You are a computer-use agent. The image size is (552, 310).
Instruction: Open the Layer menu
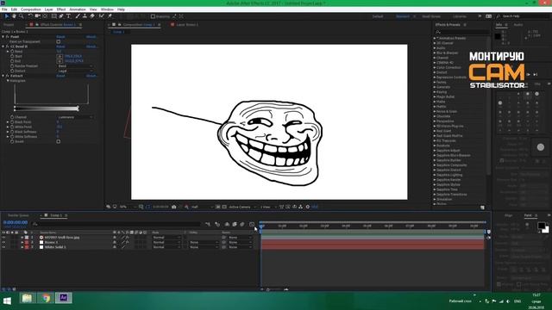(x=49, y=9)
